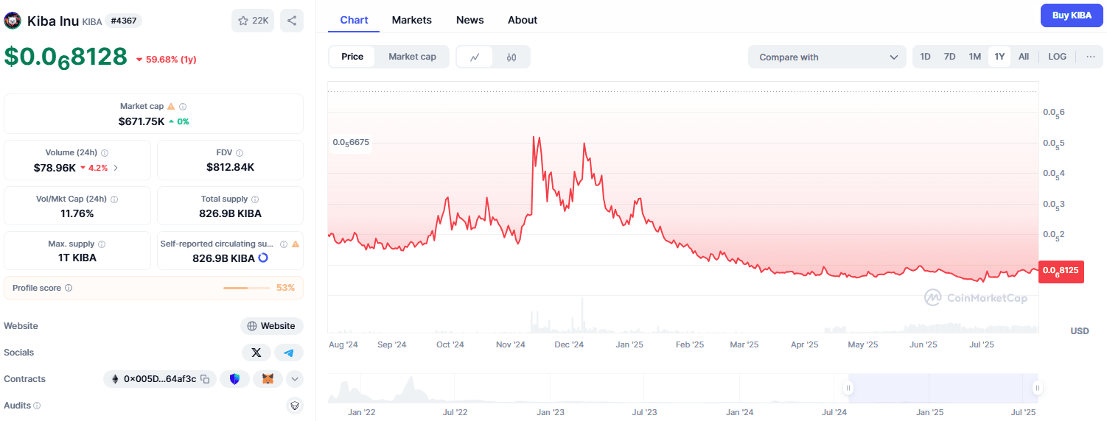Switch to candlestick chart icon
The width and height of the screenshot is (1107, 421).
pyautogui.click(x=511, y=57)
